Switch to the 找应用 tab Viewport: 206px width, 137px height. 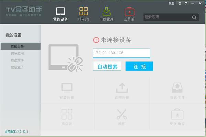pyautogui.click(x=83, y=14)
